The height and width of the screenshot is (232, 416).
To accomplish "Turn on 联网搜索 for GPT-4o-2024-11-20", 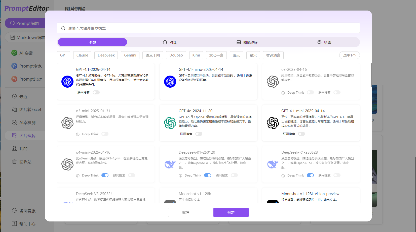I will point(199,134).
